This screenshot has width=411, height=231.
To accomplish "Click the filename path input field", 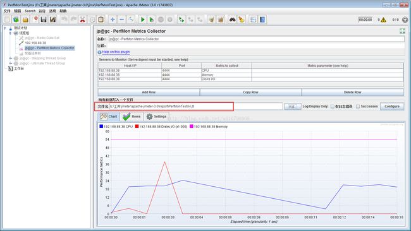I will click(x=196, y=107).
